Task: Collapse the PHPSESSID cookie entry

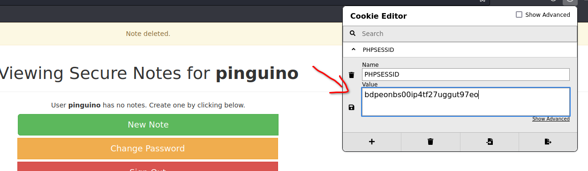Action: tap(353, 49)
